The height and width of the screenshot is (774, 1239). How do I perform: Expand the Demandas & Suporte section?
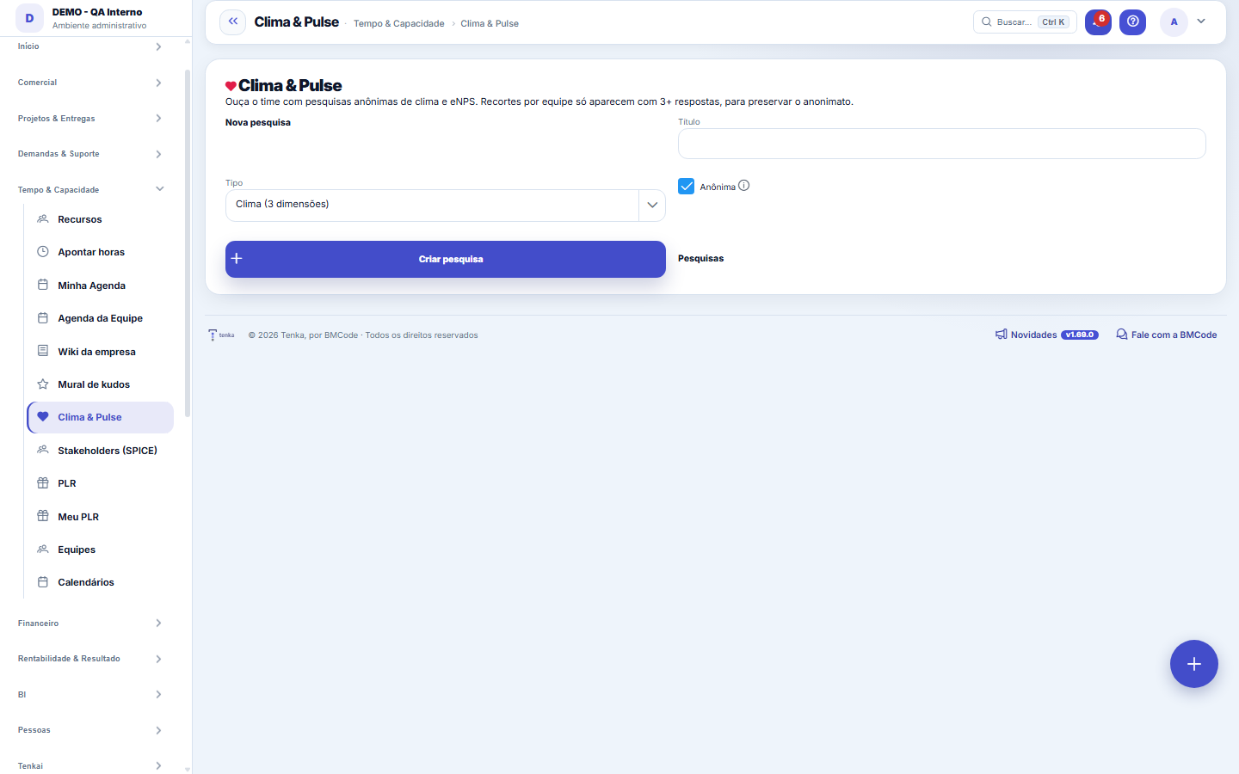click(x=90, y=154)
